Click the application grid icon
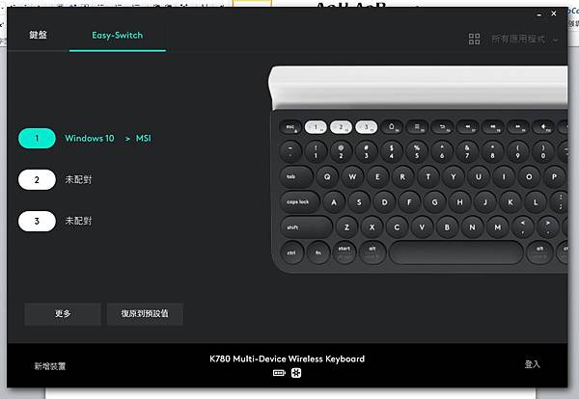Image resolution: width=579 pixels, height=399 pixels. coord(474,39)
